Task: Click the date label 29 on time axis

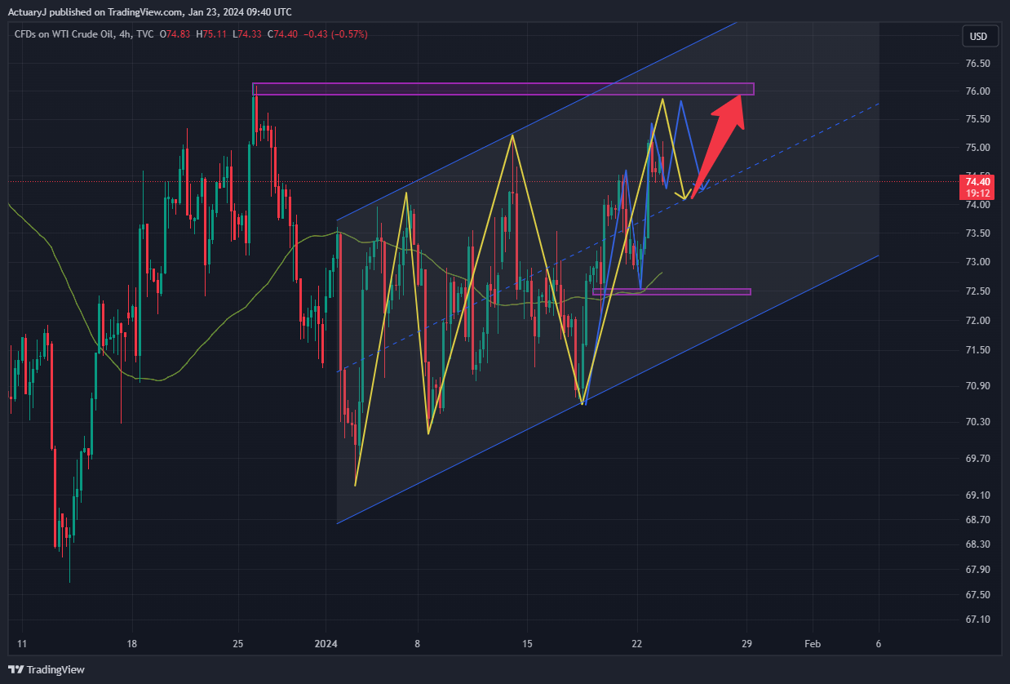Action: point(746,644)
